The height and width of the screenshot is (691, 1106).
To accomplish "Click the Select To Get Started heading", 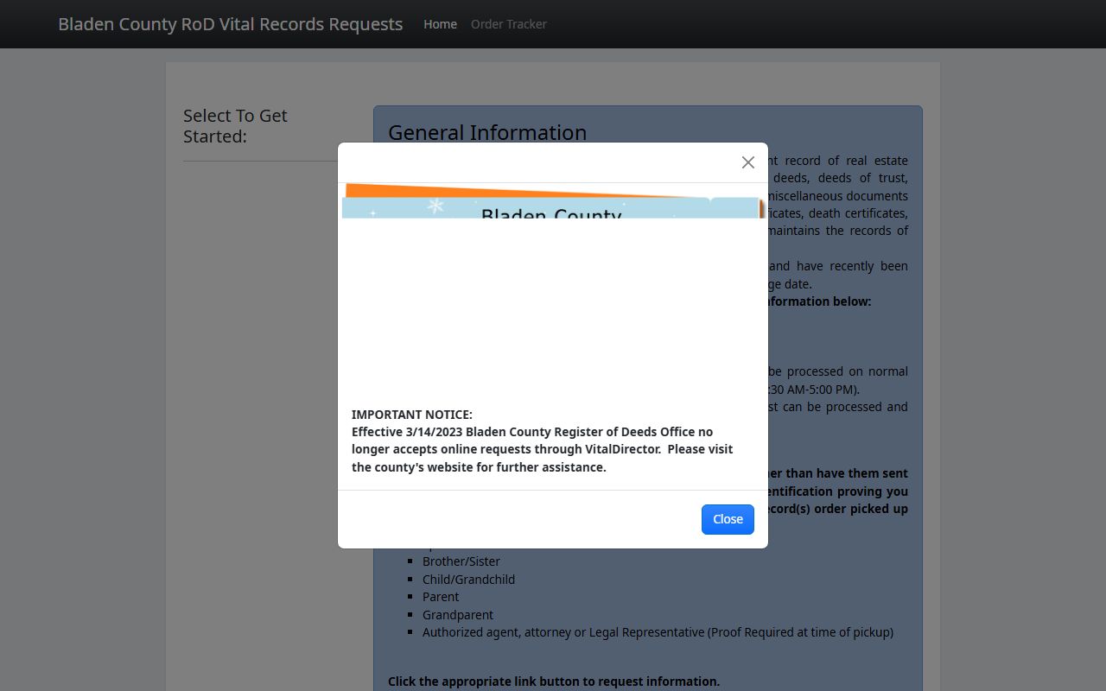I will point(235,126).
